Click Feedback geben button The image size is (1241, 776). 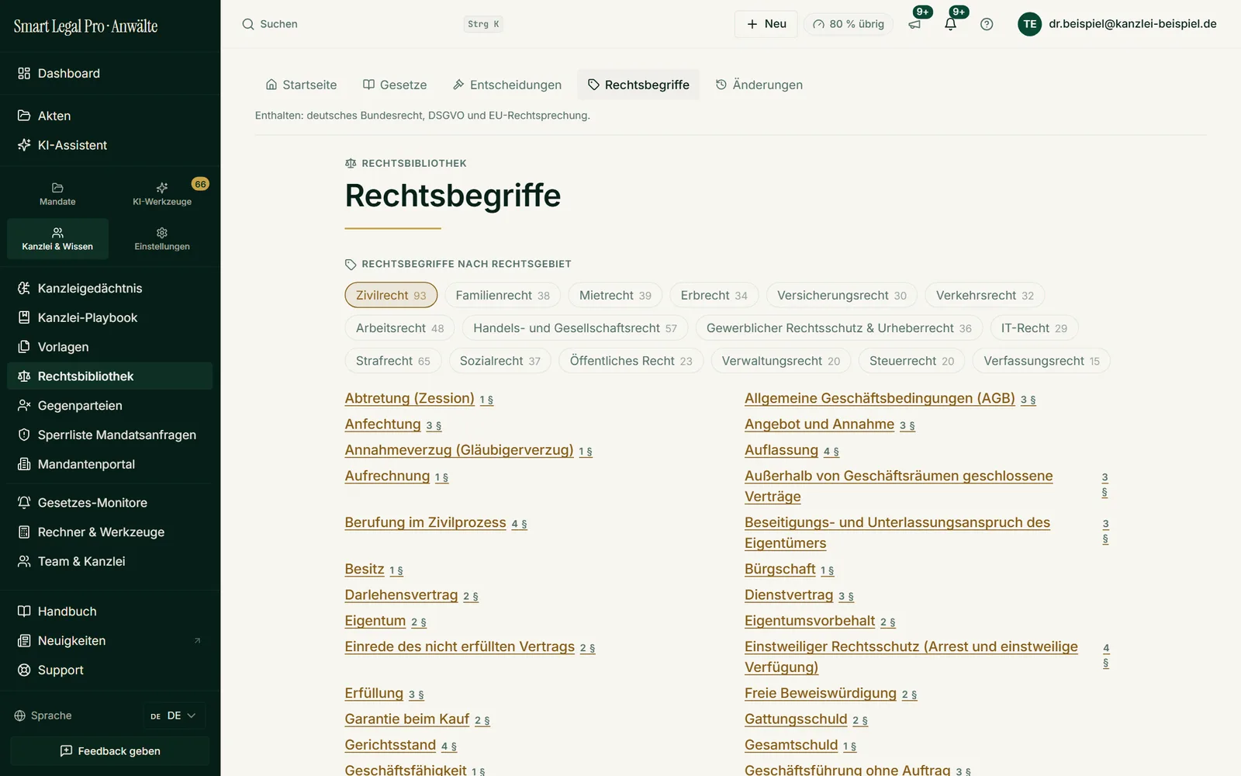click(110, 751)
